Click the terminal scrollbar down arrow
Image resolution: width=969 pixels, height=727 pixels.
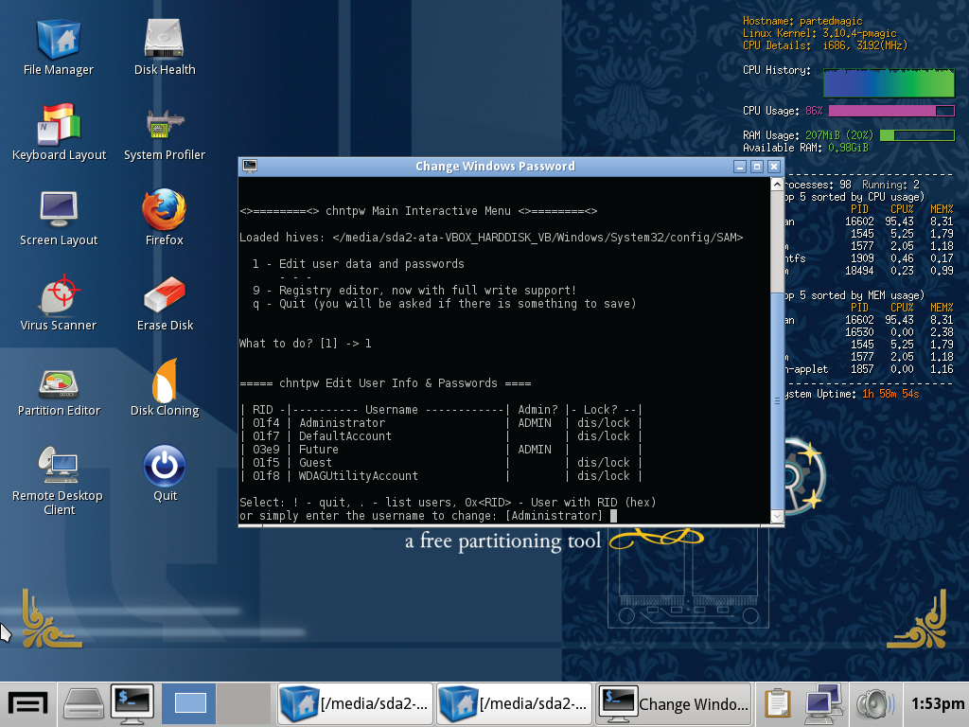pyautogui.click(x=776, y=517)
